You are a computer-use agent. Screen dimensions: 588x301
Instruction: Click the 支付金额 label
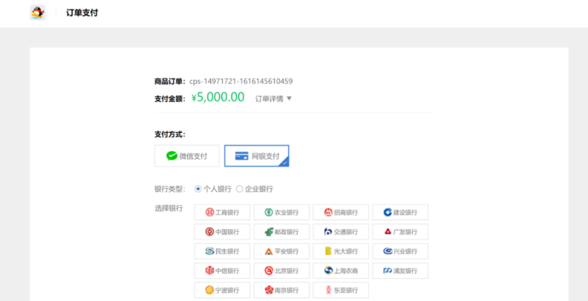(170, 99)
